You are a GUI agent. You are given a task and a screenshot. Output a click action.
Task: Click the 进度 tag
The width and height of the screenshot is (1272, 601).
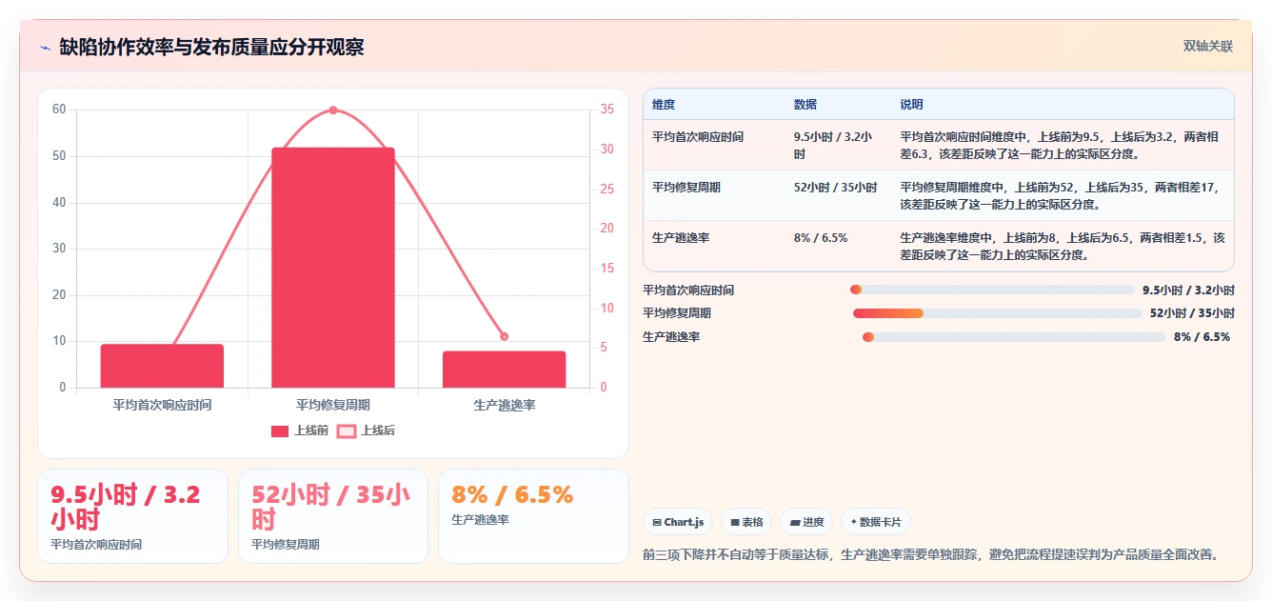click(x=806, y=522)
